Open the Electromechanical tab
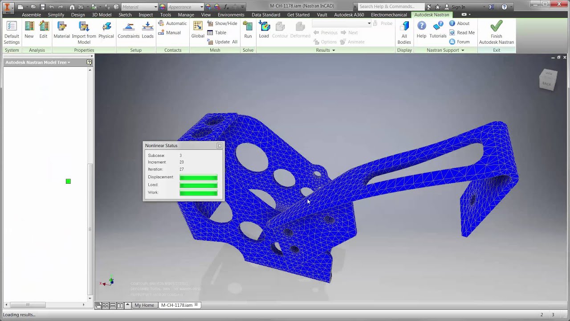Image resolution: width=570 pixels, height=321 pixels. tap(389, 15)
